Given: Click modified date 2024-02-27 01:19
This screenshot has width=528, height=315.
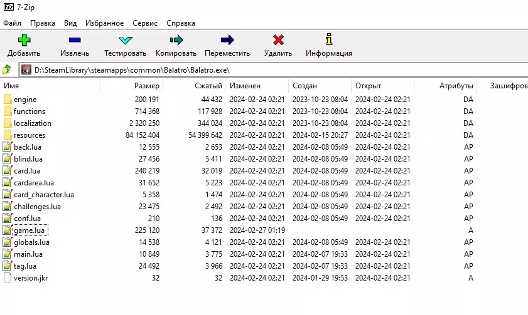Looking at the screenshot, I should (257, 230).
